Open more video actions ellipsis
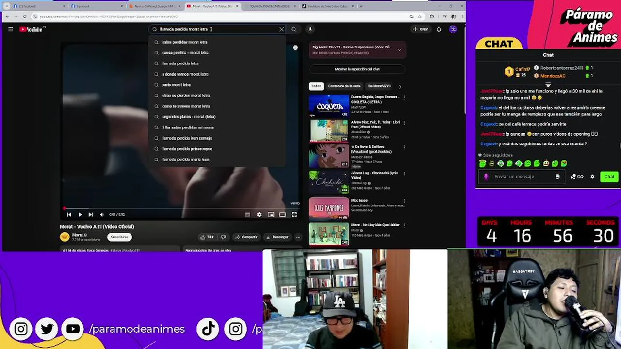The image size is (621, 349). (298, 237)
